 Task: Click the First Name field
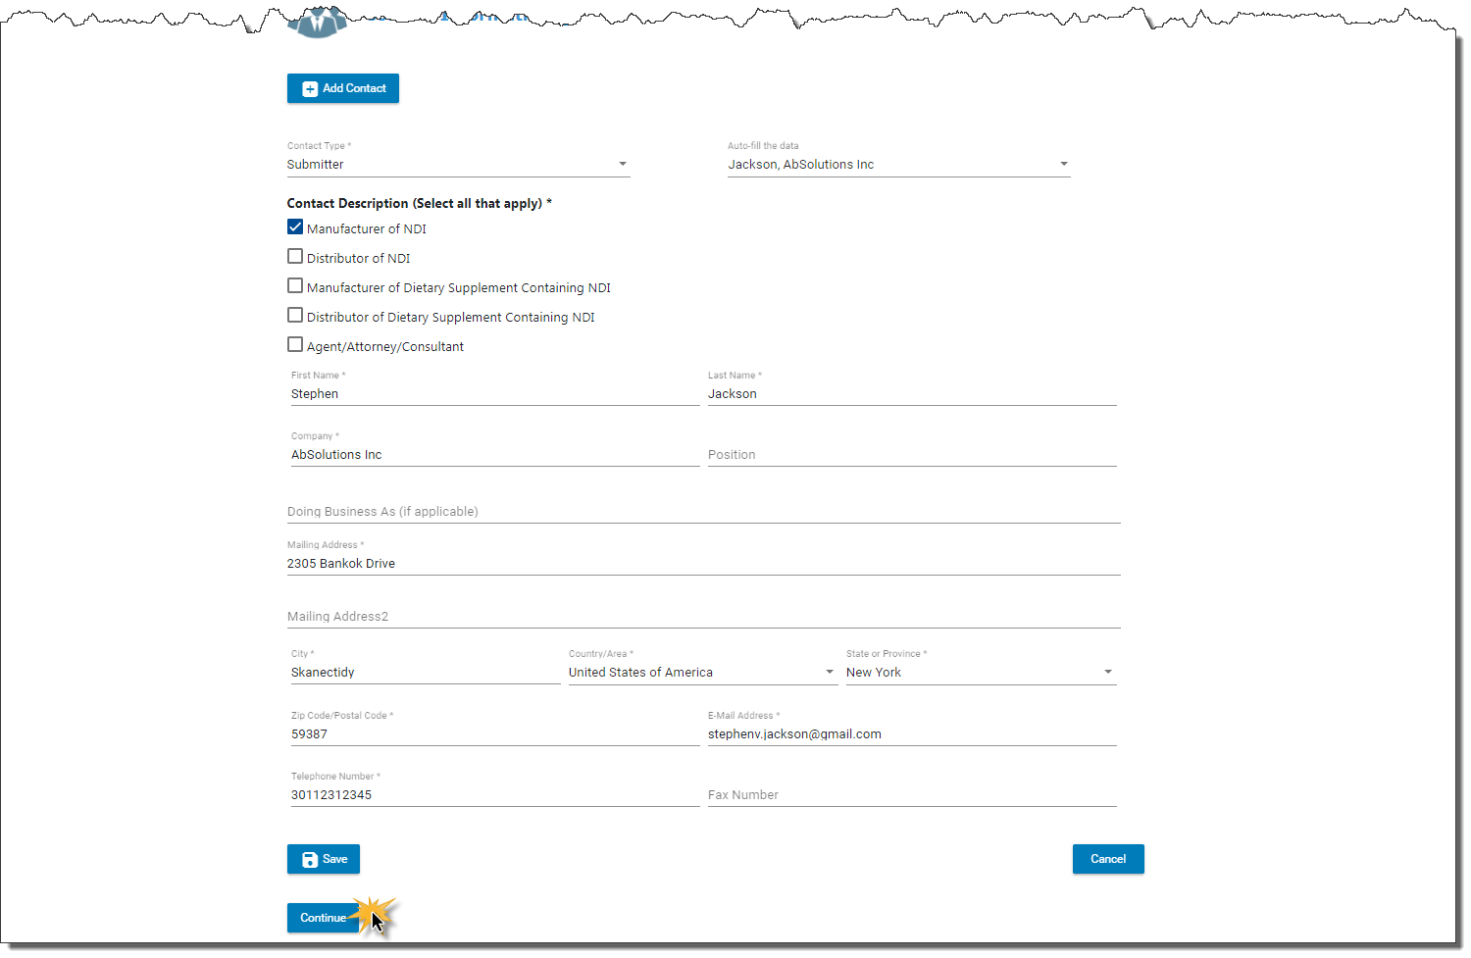click(494, 394)
